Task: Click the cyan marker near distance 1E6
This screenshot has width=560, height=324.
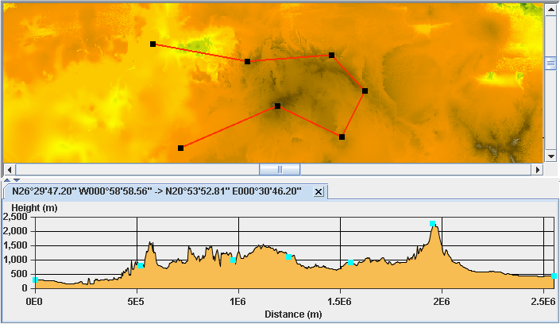Action: point(233,260)
